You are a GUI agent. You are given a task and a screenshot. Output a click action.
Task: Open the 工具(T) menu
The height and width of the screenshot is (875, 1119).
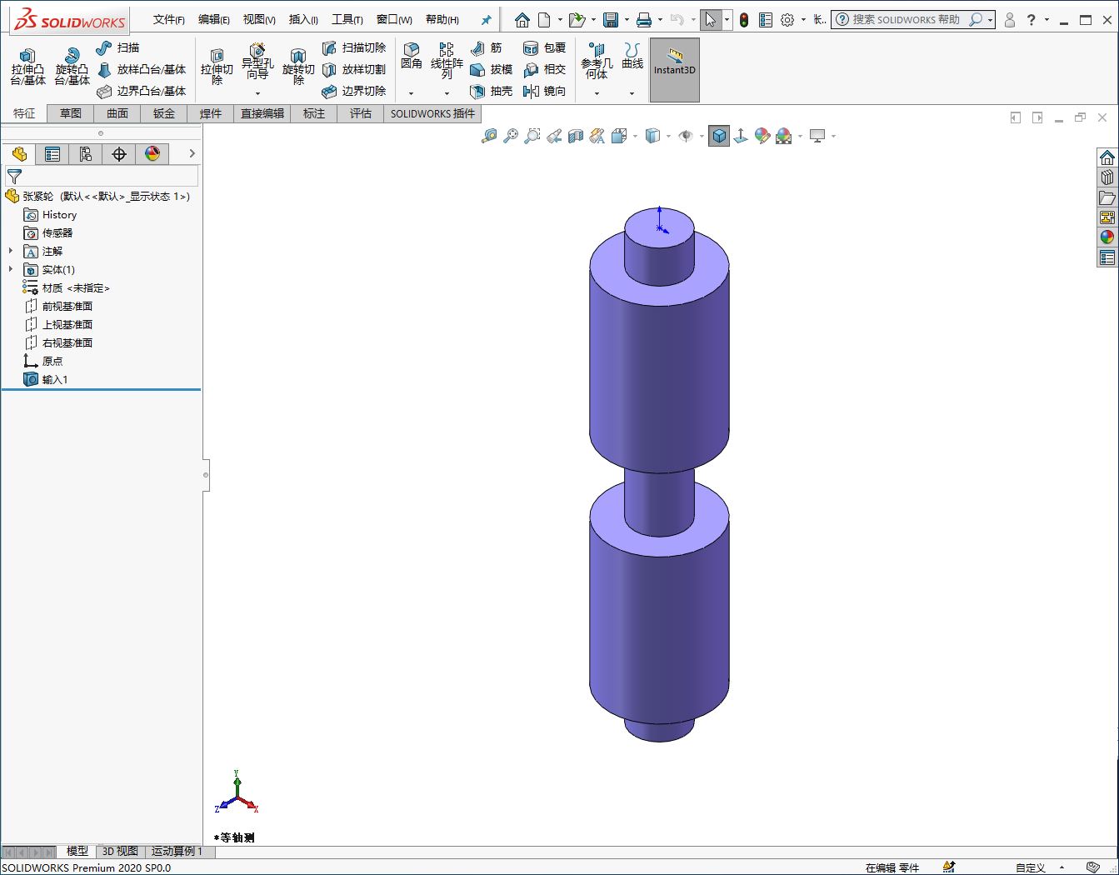point(347,19)
